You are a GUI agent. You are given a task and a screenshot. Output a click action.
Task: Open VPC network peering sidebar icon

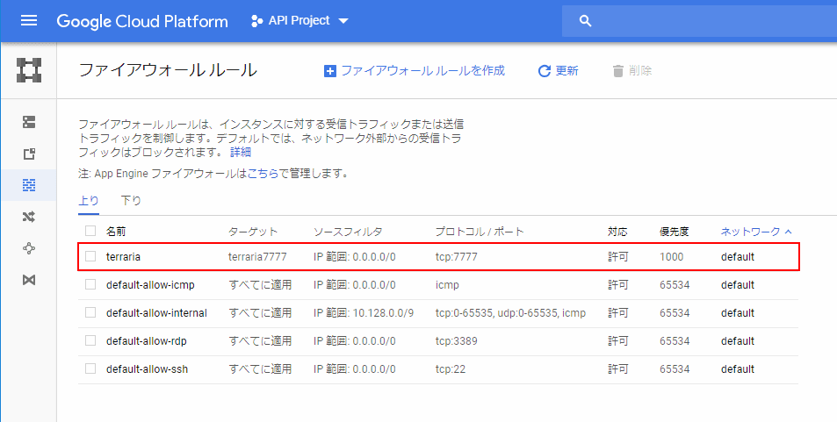coord(29,248)
